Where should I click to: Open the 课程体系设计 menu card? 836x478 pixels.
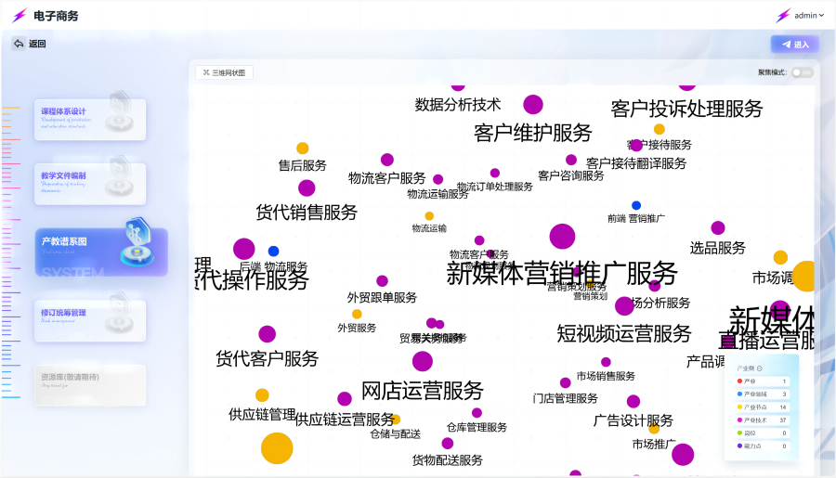coord(90,119)
